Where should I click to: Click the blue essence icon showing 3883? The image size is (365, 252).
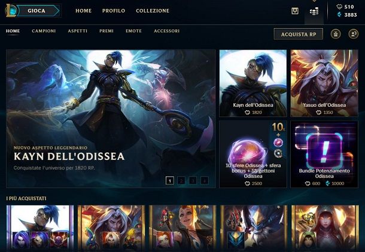[339, 15]
